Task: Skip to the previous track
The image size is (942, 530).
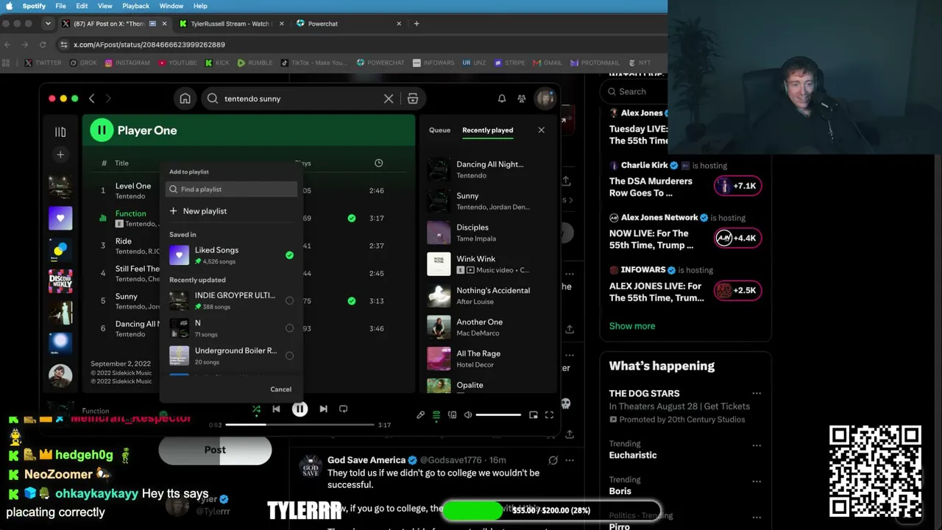Action: pyautogui.click(x=276, y=409)
